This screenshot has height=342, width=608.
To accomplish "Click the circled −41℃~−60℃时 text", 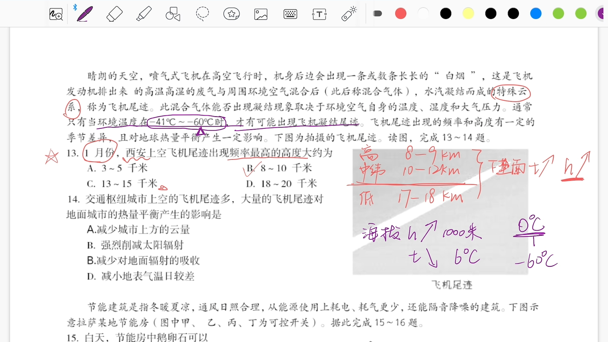I will pyautogui.click(x=187, y=122).
